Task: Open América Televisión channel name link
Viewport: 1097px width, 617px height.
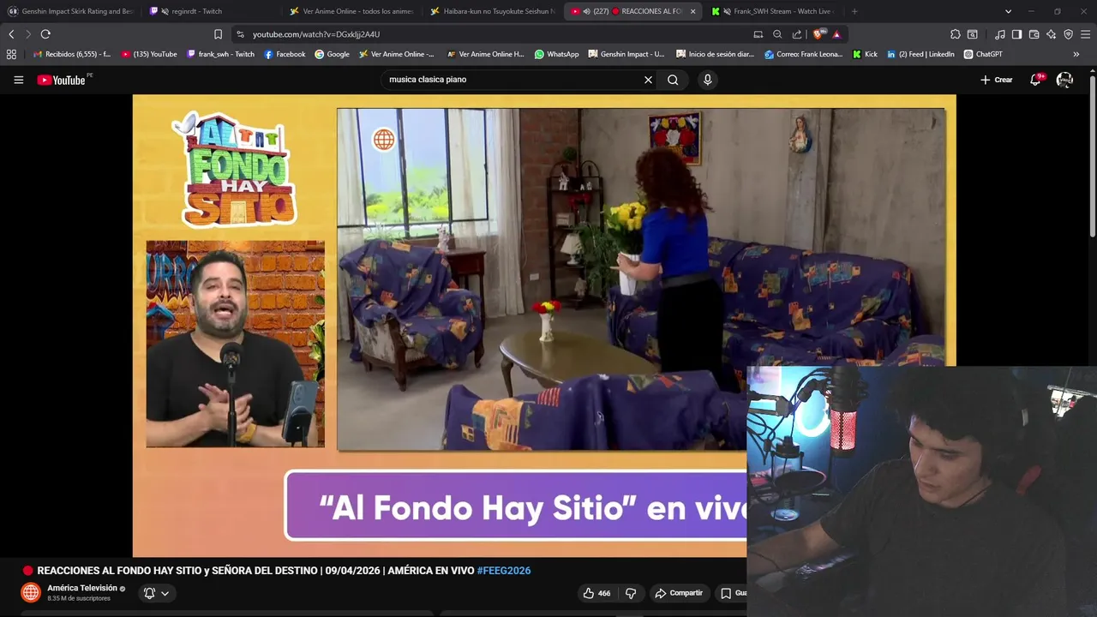Action: (82, 588)
